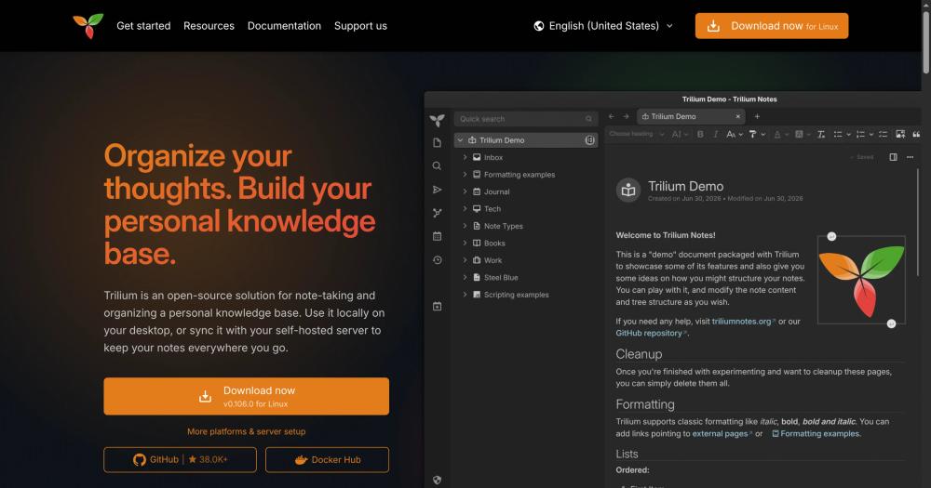Open search using the sidebar magnifier icon
Image resolution: width=931 pixels, height=488 pixels.
point(437,166)
